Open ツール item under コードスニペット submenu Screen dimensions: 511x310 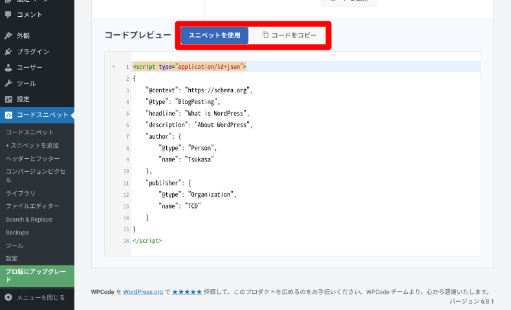(14, 245)
